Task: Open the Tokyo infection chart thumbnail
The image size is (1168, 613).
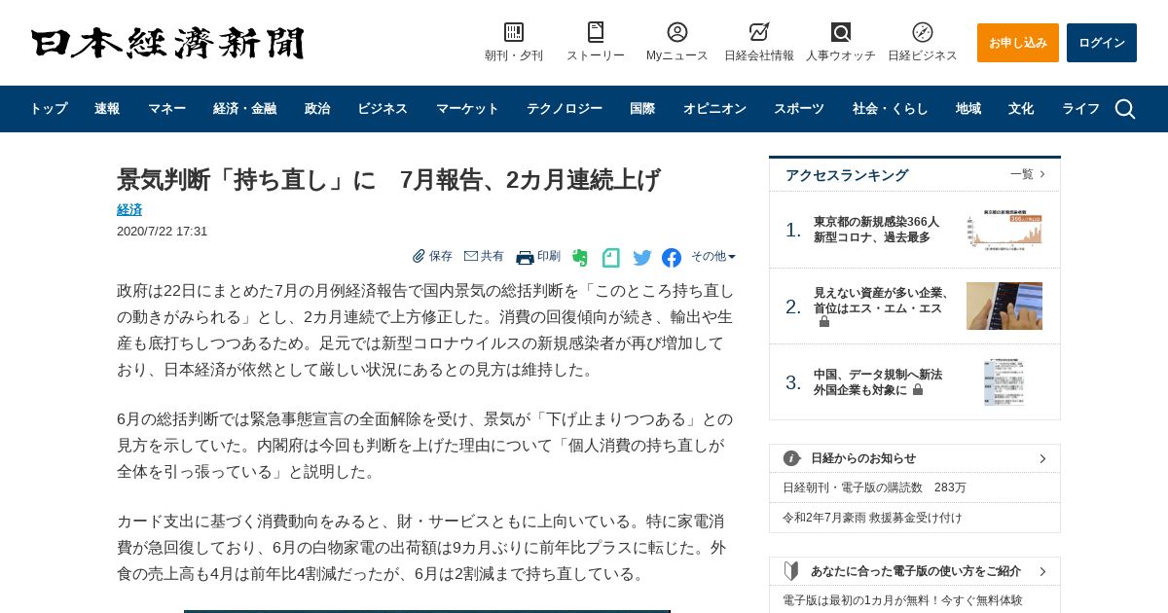Action: click(x=1004, y=230)
